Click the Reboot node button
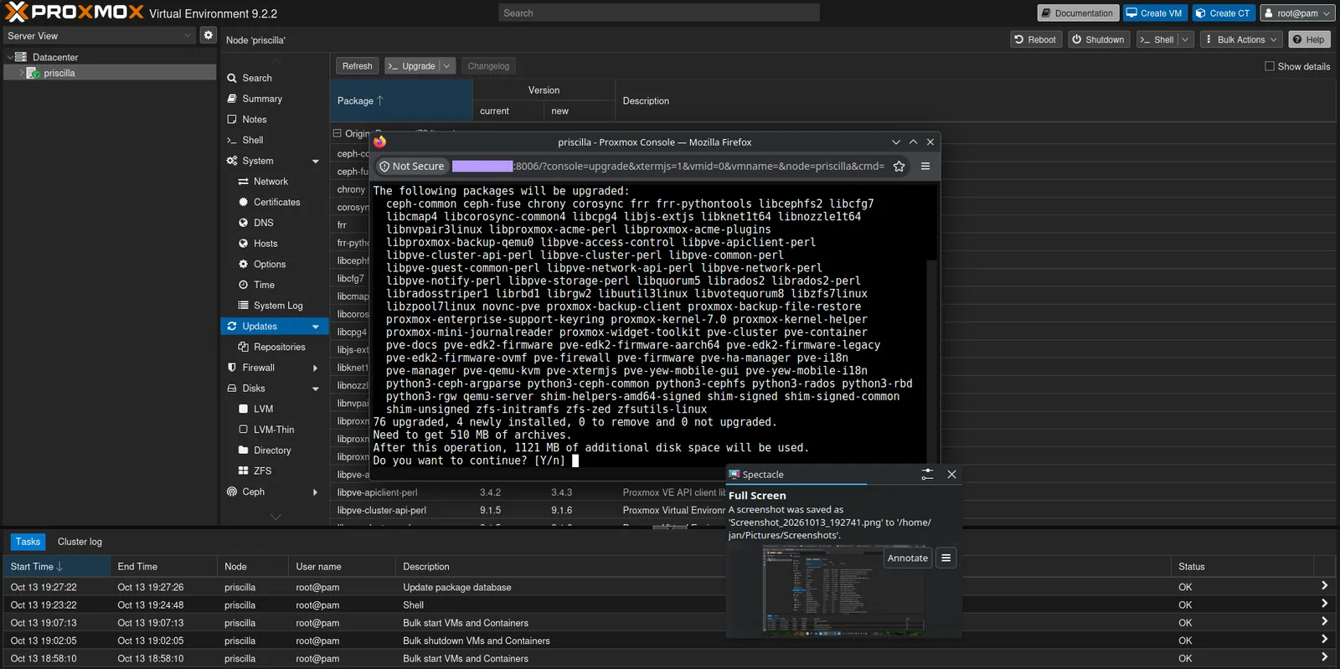Screen dimensions: 1340x669 1035,39
